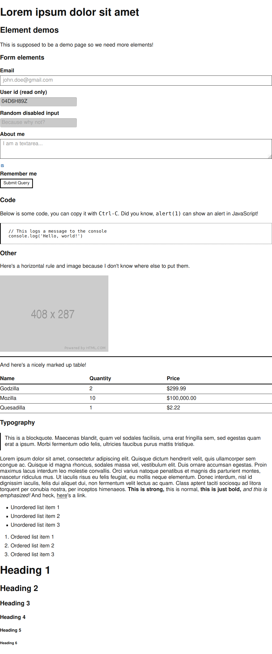Click the Email input field
This screenshot has height=654, width=272.
[x=136, y=80]
